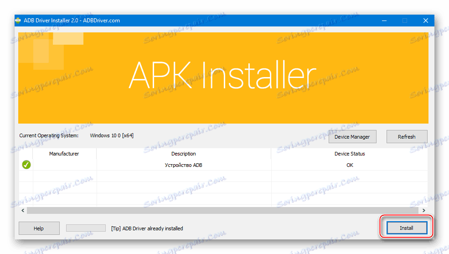Click the left scroll arrow

click(23, 211)
